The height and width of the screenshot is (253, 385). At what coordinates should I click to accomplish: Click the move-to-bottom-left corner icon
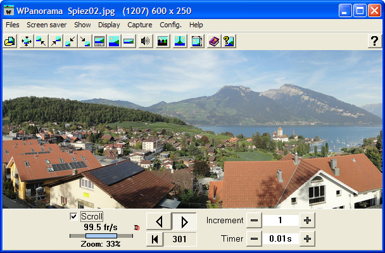tap(70, 41)
